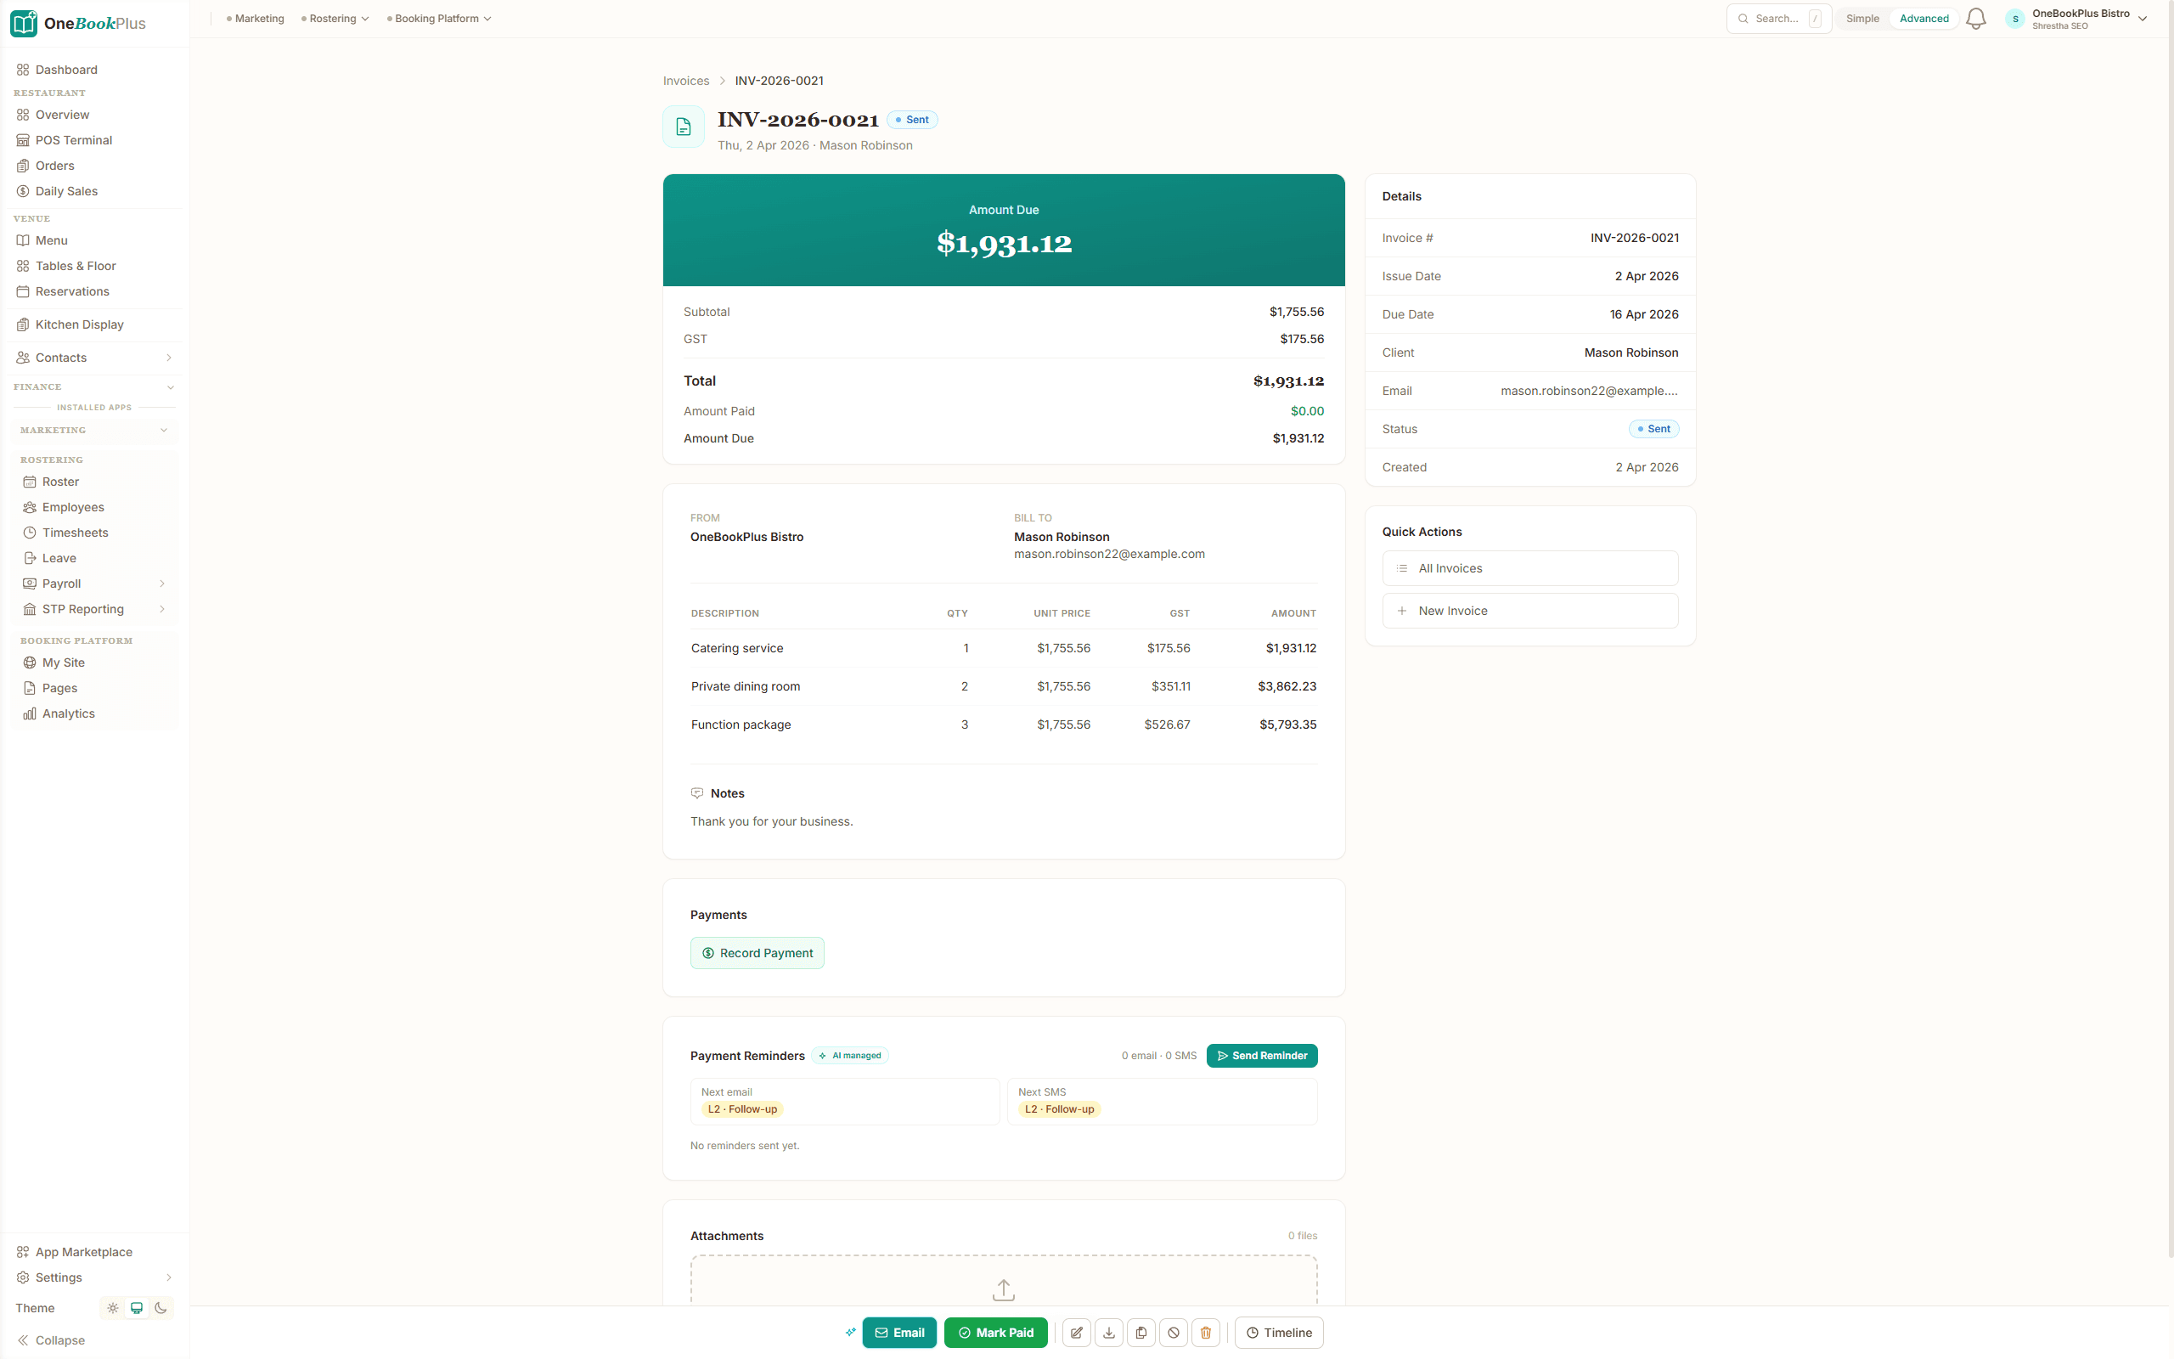2174x1359 pixels.
Task: Select the Kitchen Display sidebar item
Action: tap(80, 324)
